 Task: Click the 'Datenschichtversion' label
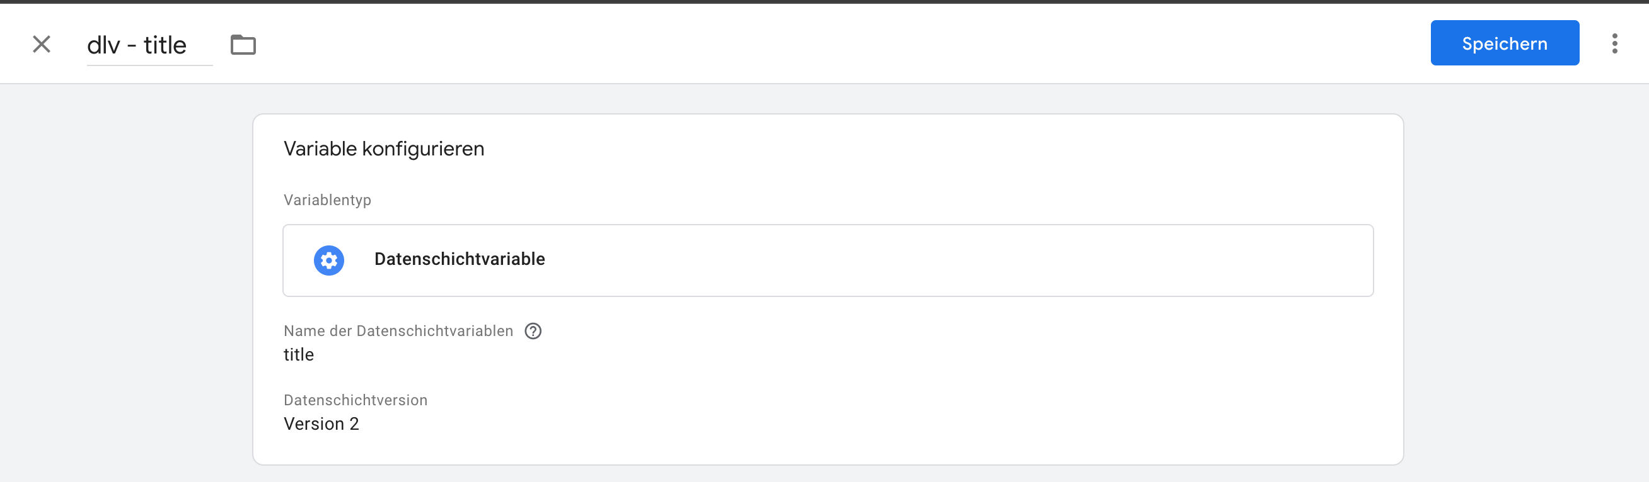click(x=356, y=400)
